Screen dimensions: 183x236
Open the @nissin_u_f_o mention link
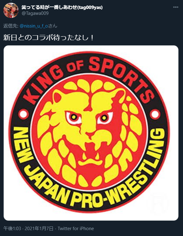click(34, 26)
